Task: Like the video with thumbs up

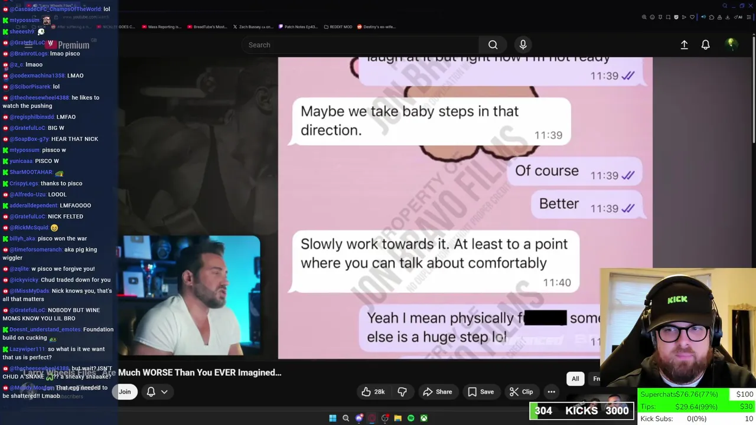Action: tap(366, 392)
